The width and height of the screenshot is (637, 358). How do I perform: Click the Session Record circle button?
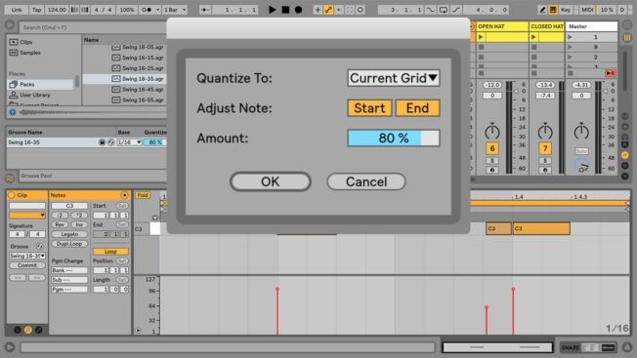tap(361, 10)
